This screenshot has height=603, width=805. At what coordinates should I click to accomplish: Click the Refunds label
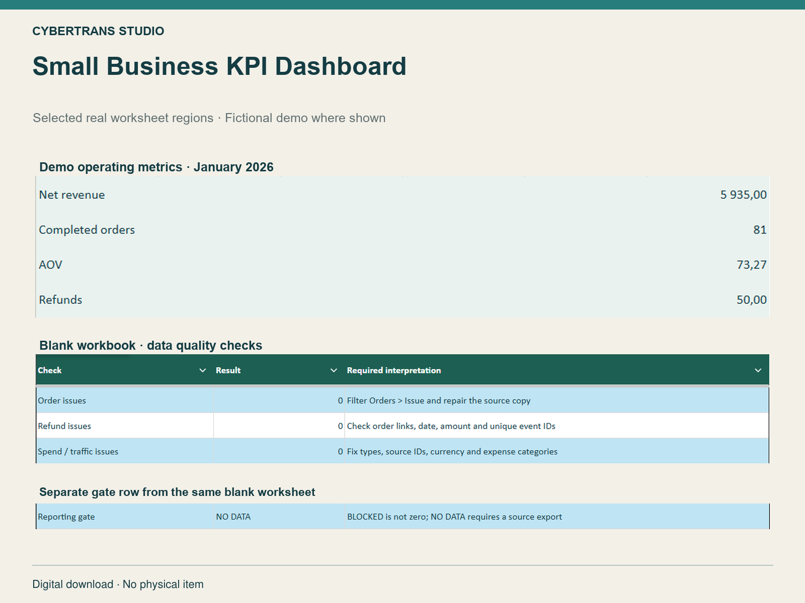point(60,300)
